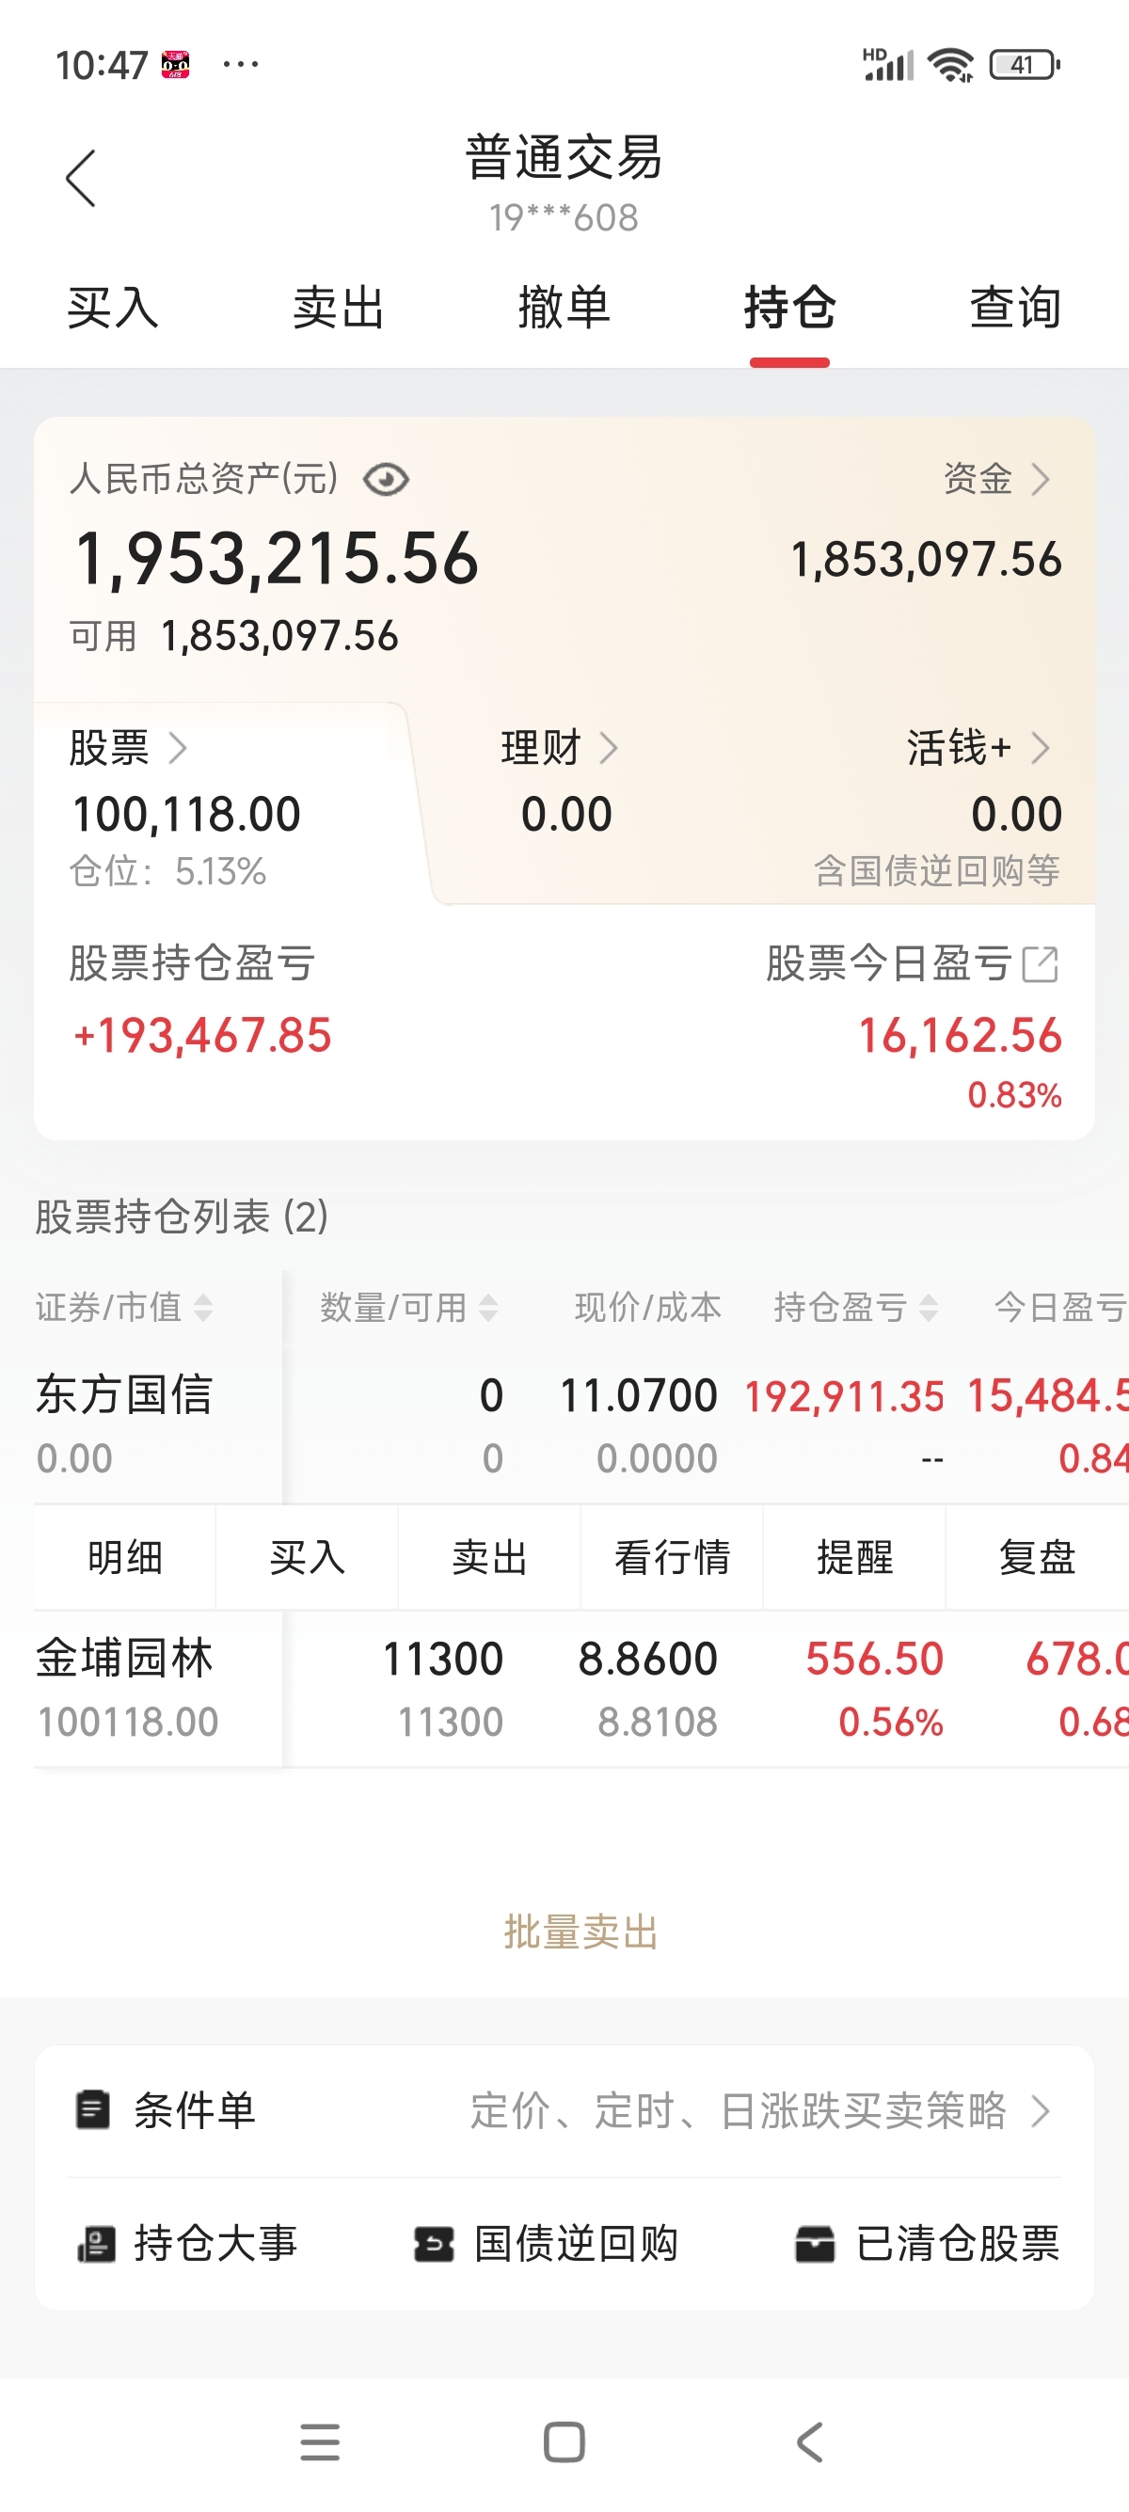Open 国债逆回购 icon

click(434, 2244)
